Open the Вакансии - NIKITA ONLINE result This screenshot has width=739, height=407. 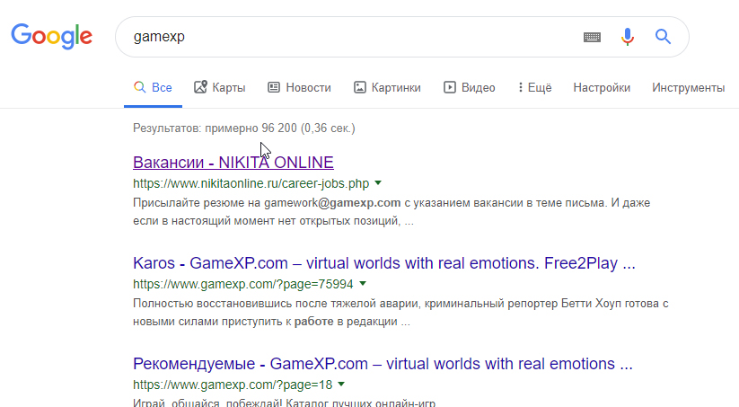pos(233,163)
